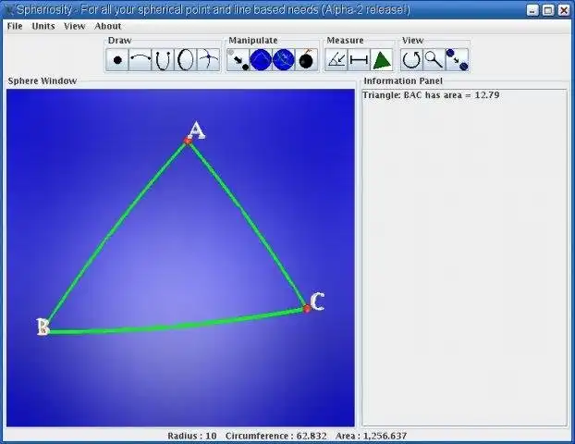
Task: Select the magnifying glass zoom tool
Action: click(x=434, y=60)
